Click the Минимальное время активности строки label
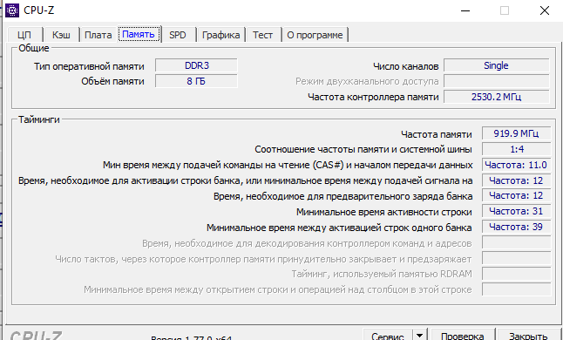 (383, 212)
